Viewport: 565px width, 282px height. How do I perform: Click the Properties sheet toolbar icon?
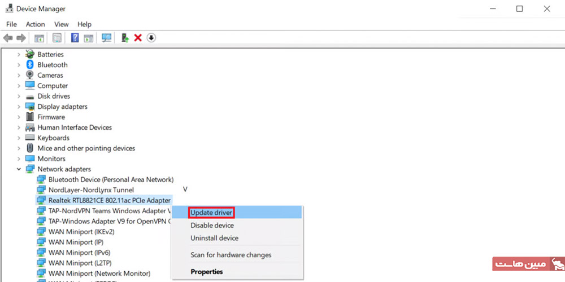pos(57,38)
